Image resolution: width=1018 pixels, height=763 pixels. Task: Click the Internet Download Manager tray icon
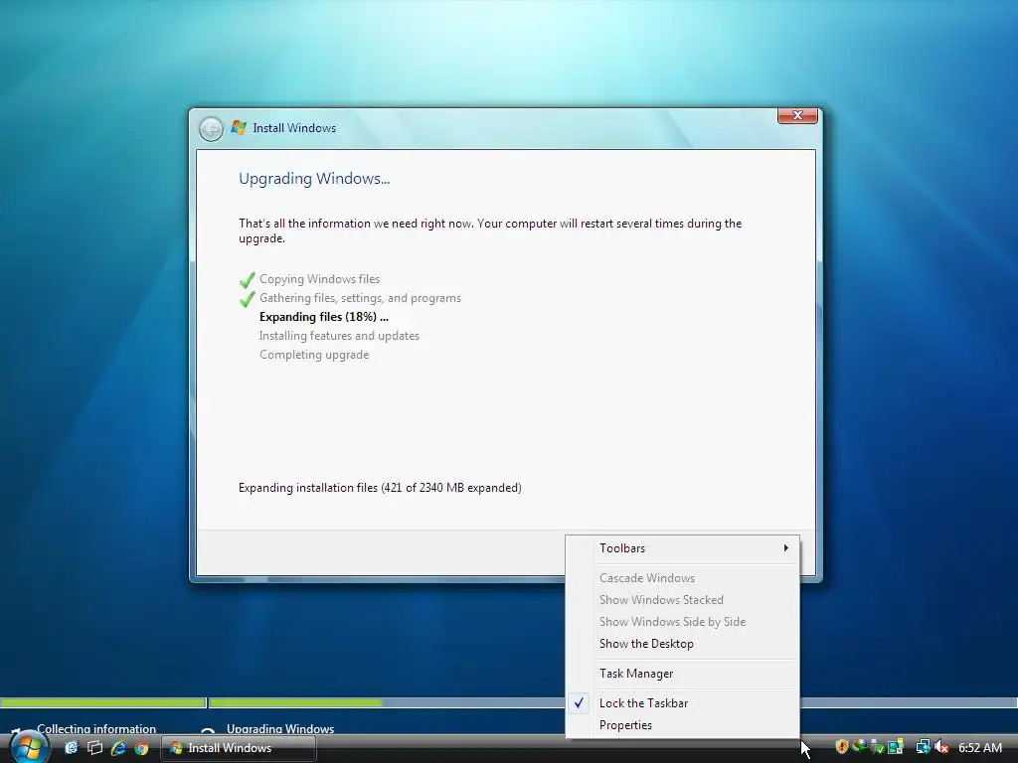coord(860,745)
